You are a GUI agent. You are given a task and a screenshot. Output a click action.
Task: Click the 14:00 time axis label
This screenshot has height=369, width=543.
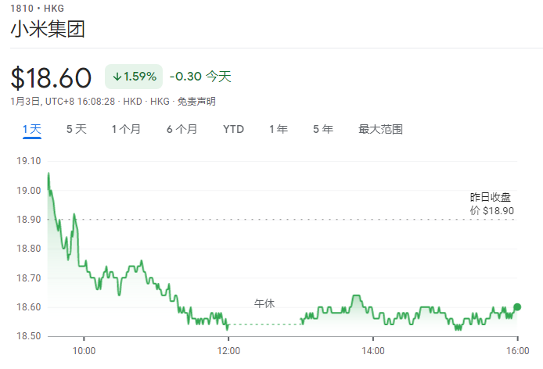pyautogui.click(x=373, y=351)
